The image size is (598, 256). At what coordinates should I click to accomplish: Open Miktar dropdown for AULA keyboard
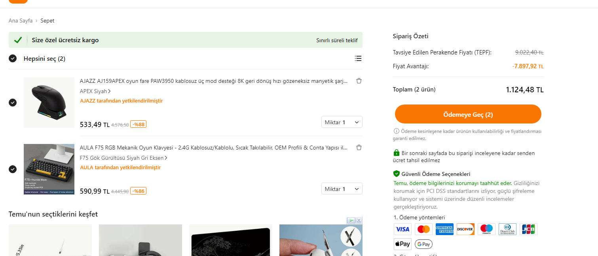342,189
